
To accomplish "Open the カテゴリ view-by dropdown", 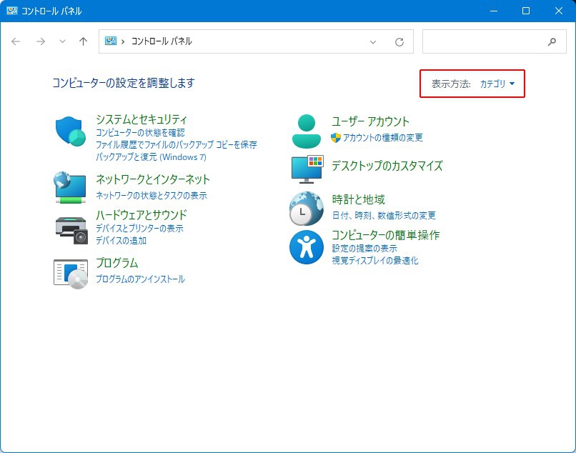I will pos(497,84).
